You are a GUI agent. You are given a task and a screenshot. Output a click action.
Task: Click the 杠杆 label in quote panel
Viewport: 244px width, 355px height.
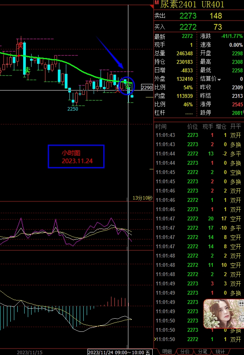160,113
